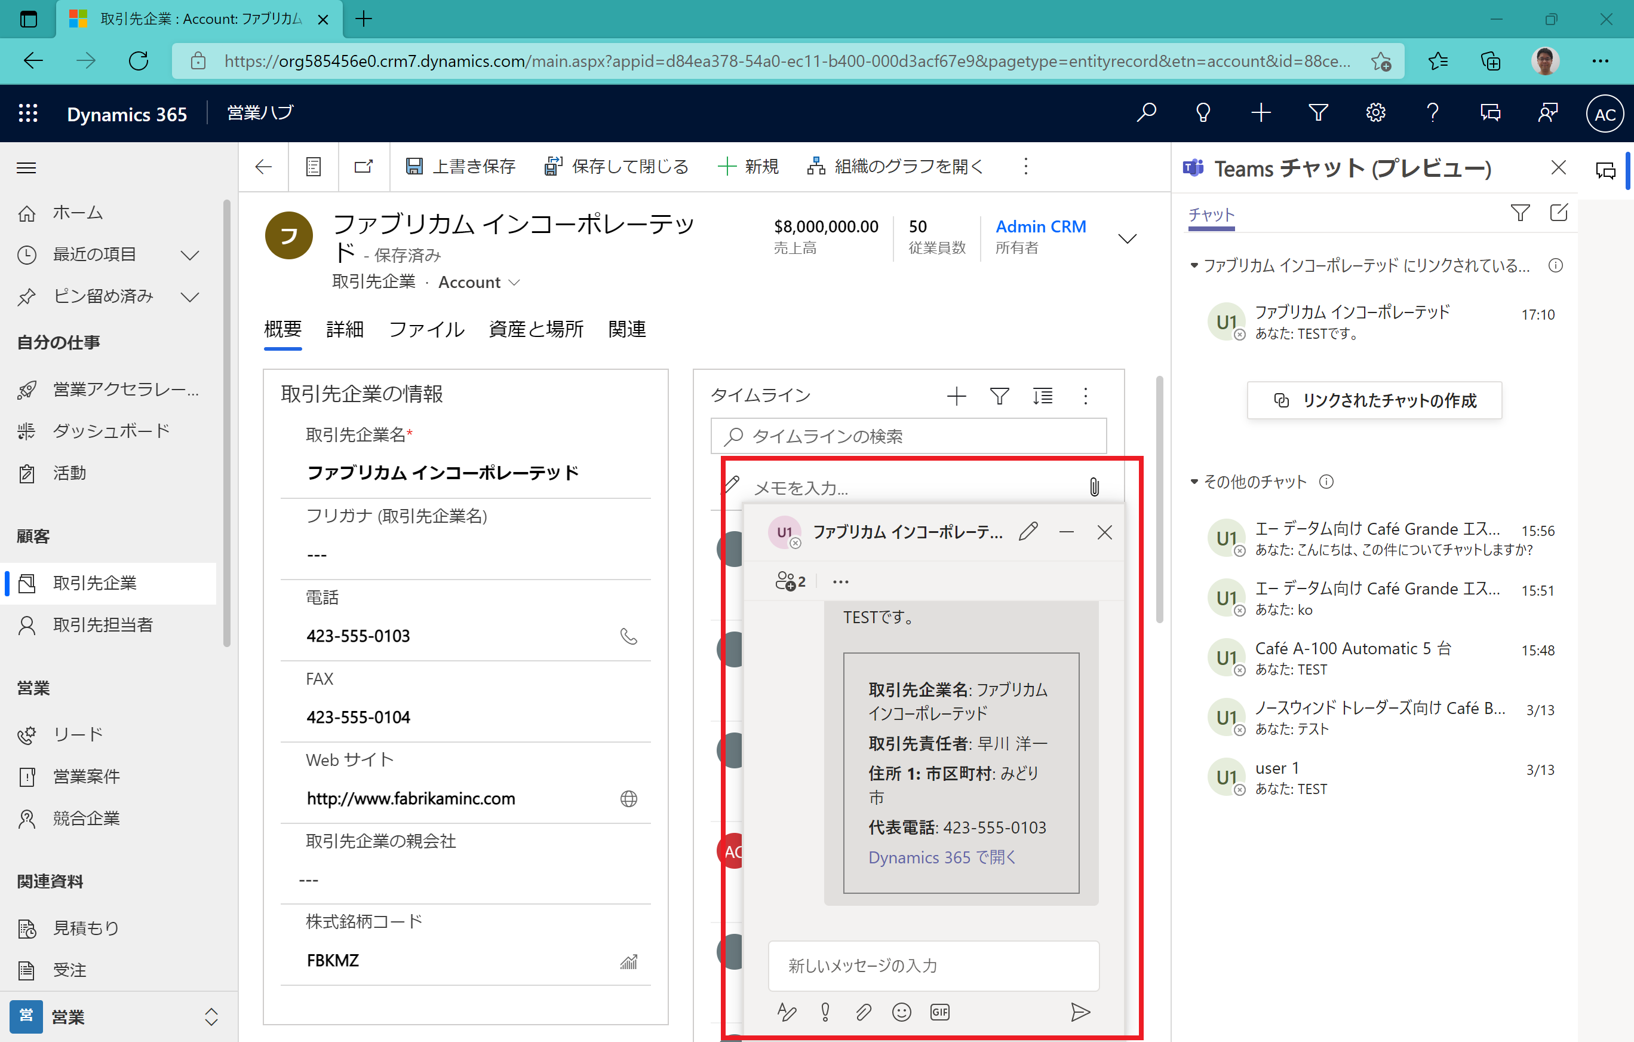Click 保存して閉じる button
The height and width of the screenshot is (1042, 1634).
click(x=616, y=167)
